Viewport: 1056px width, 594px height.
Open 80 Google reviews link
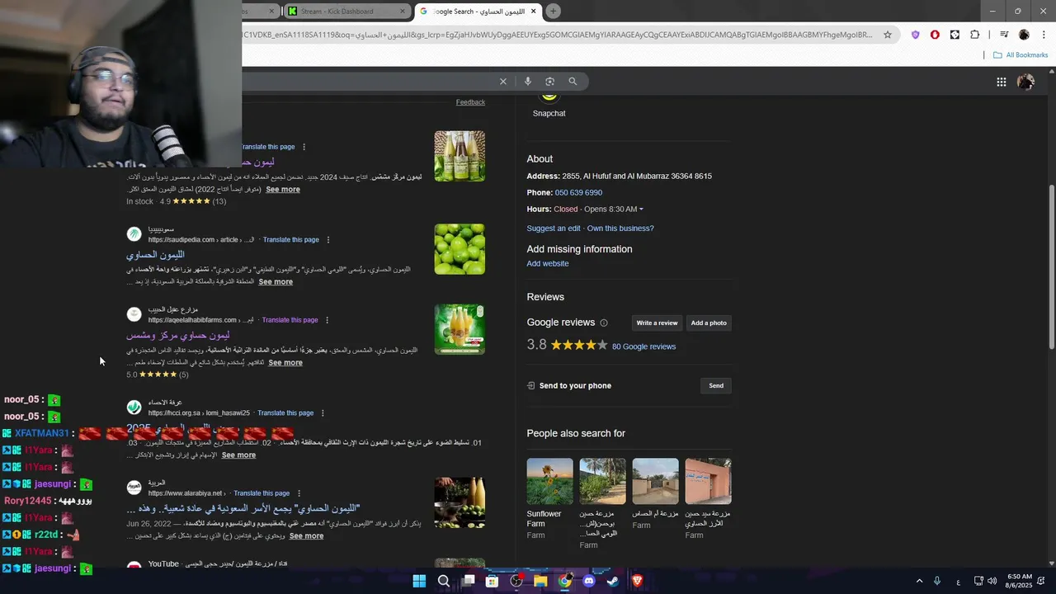[643, 346]
